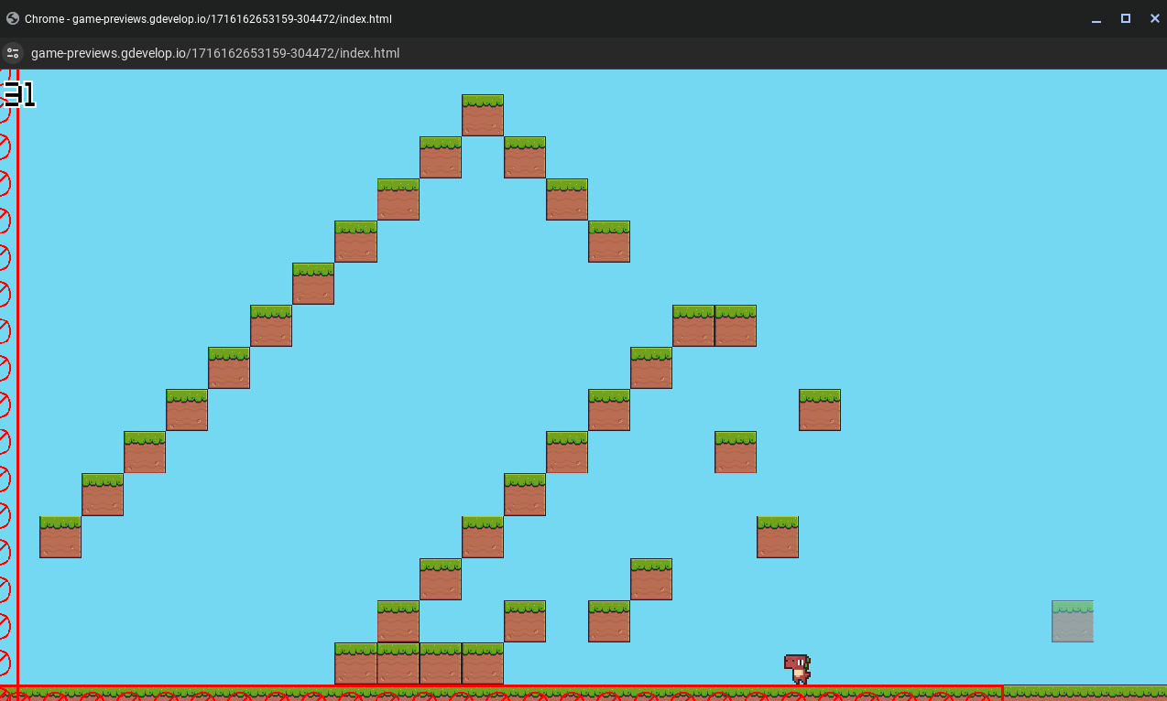Select the page URL text in address bar
Viewport: 1167px width, 701px height.
(x=215, y=53)
